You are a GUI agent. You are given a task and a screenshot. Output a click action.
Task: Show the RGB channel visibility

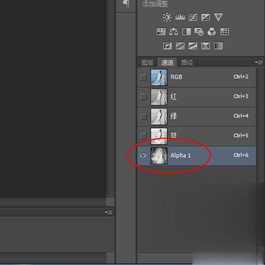(x=143, y=77)
